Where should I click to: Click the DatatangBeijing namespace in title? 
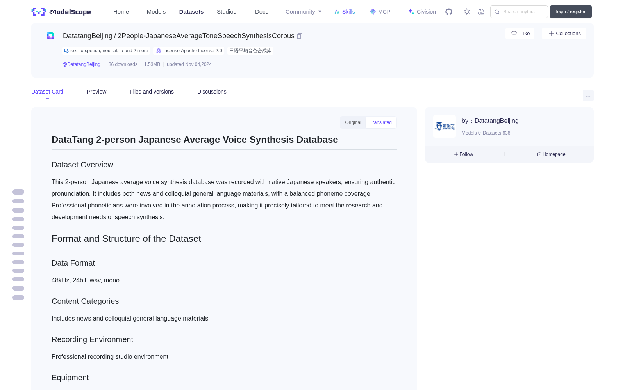point(87,36)
